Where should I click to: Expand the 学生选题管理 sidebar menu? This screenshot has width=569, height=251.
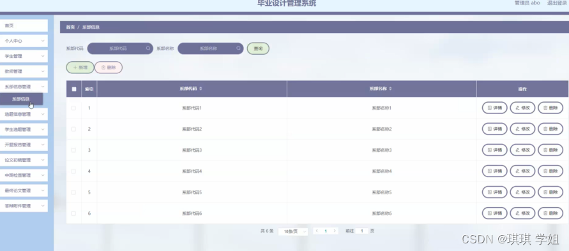[x=24, y=129]
